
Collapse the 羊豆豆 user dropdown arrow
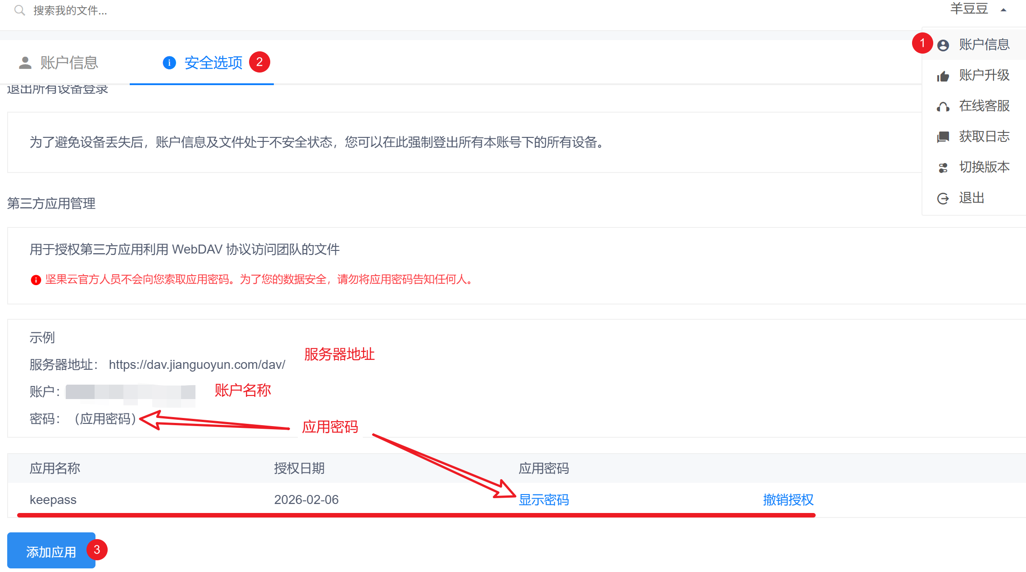point(1003,10)
